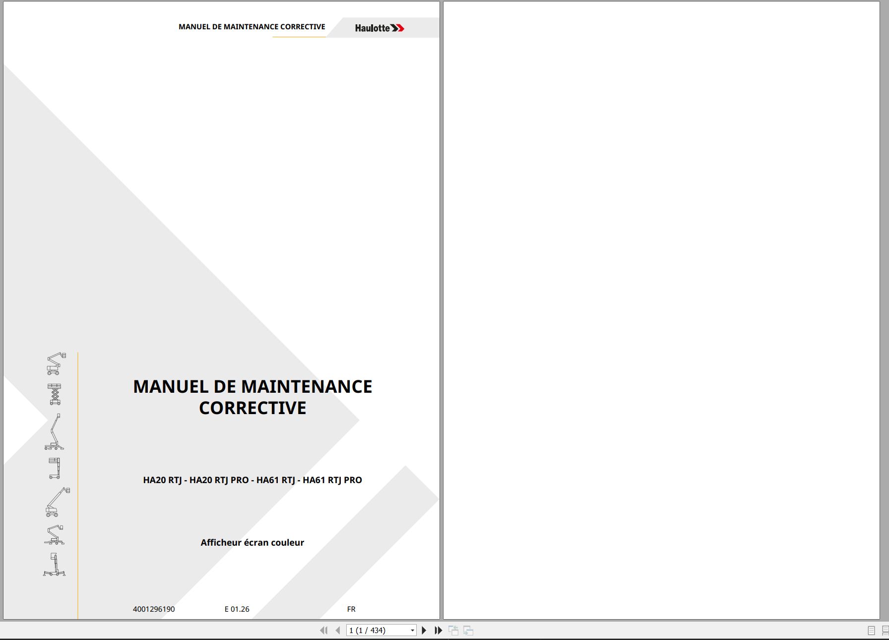Click the scissor lift icon
889x640 pixels.
pos(55,394)
